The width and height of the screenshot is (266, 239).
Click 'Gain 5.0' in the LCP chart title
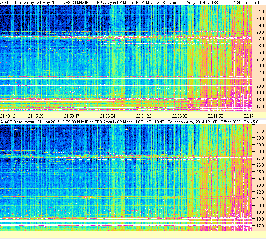[251, 122]
